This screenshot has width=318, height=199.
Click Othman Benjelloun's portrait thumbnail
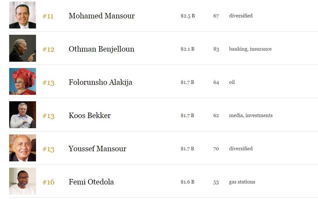23,48
